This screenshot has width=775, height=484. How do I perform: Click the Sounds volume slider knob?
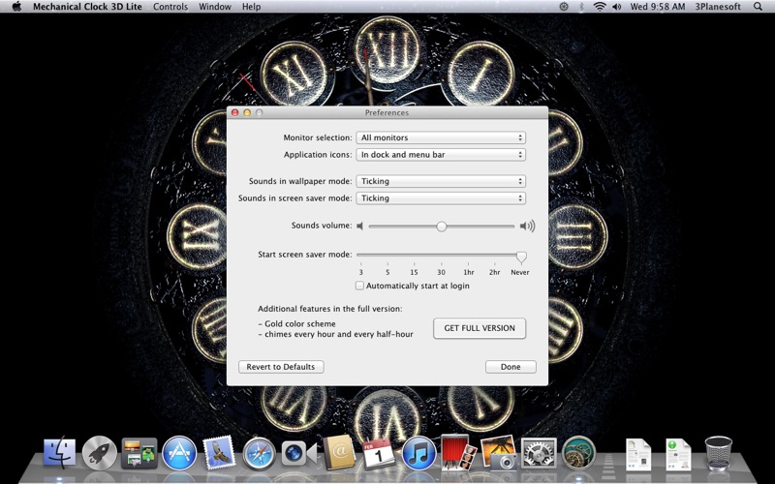click(442, 227)
